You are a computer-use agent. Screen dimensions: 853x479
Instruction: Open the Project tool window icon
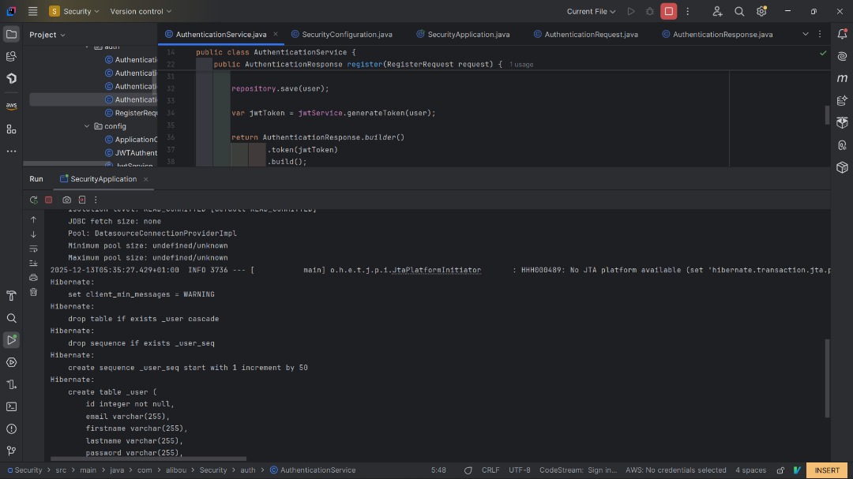pyautogui.click(x=11, y=34)
